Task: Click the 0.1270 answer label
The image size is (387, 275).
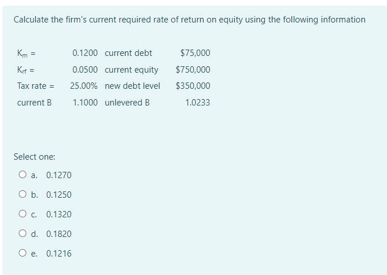Action: tap(59, 175)
